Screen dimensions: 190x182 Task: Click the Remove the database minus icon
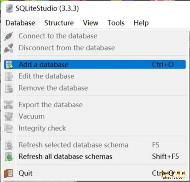point(9,88)
